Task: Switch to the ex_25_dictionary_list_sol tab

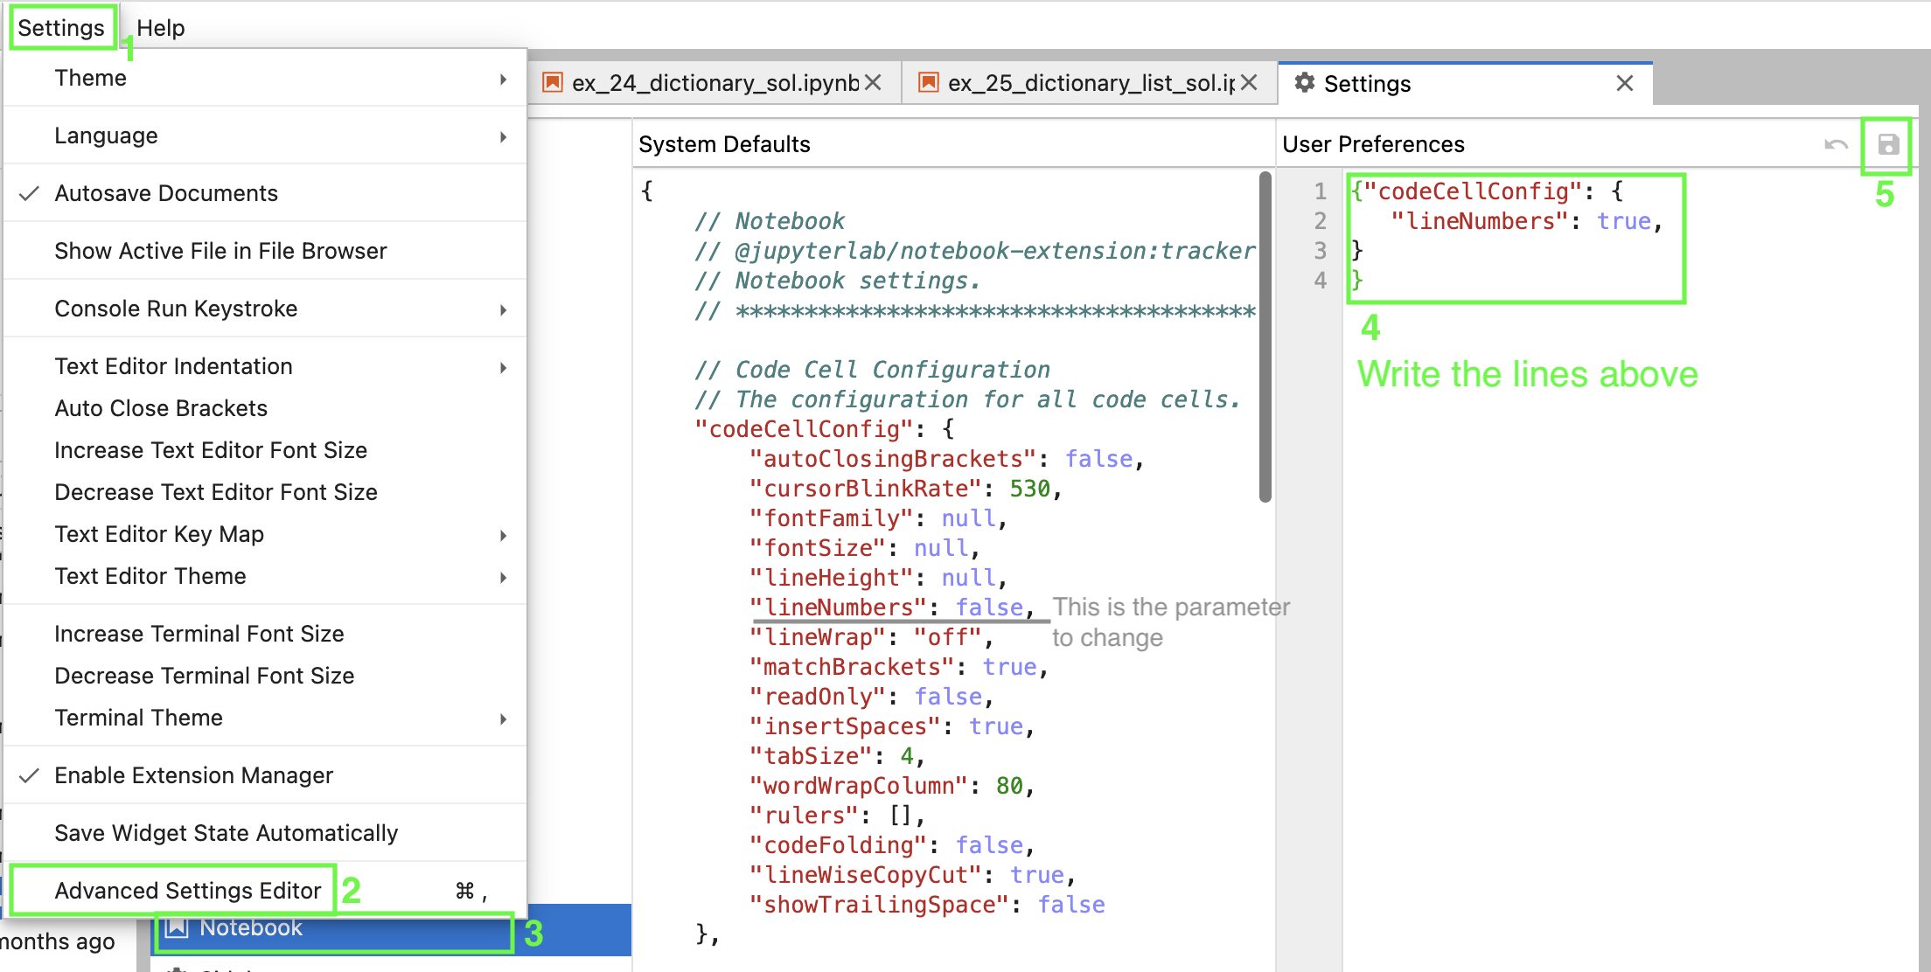Action: coord(1091,83)
